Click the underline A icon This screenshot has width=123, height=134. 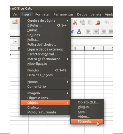(x=79, y=31)
